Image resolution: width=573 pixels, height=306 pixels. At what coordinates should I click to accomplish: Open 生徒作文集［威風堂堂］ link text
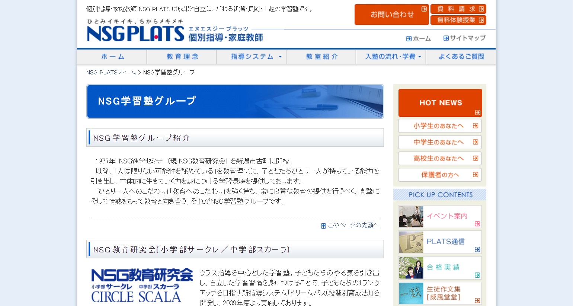(x=444, y=293)
